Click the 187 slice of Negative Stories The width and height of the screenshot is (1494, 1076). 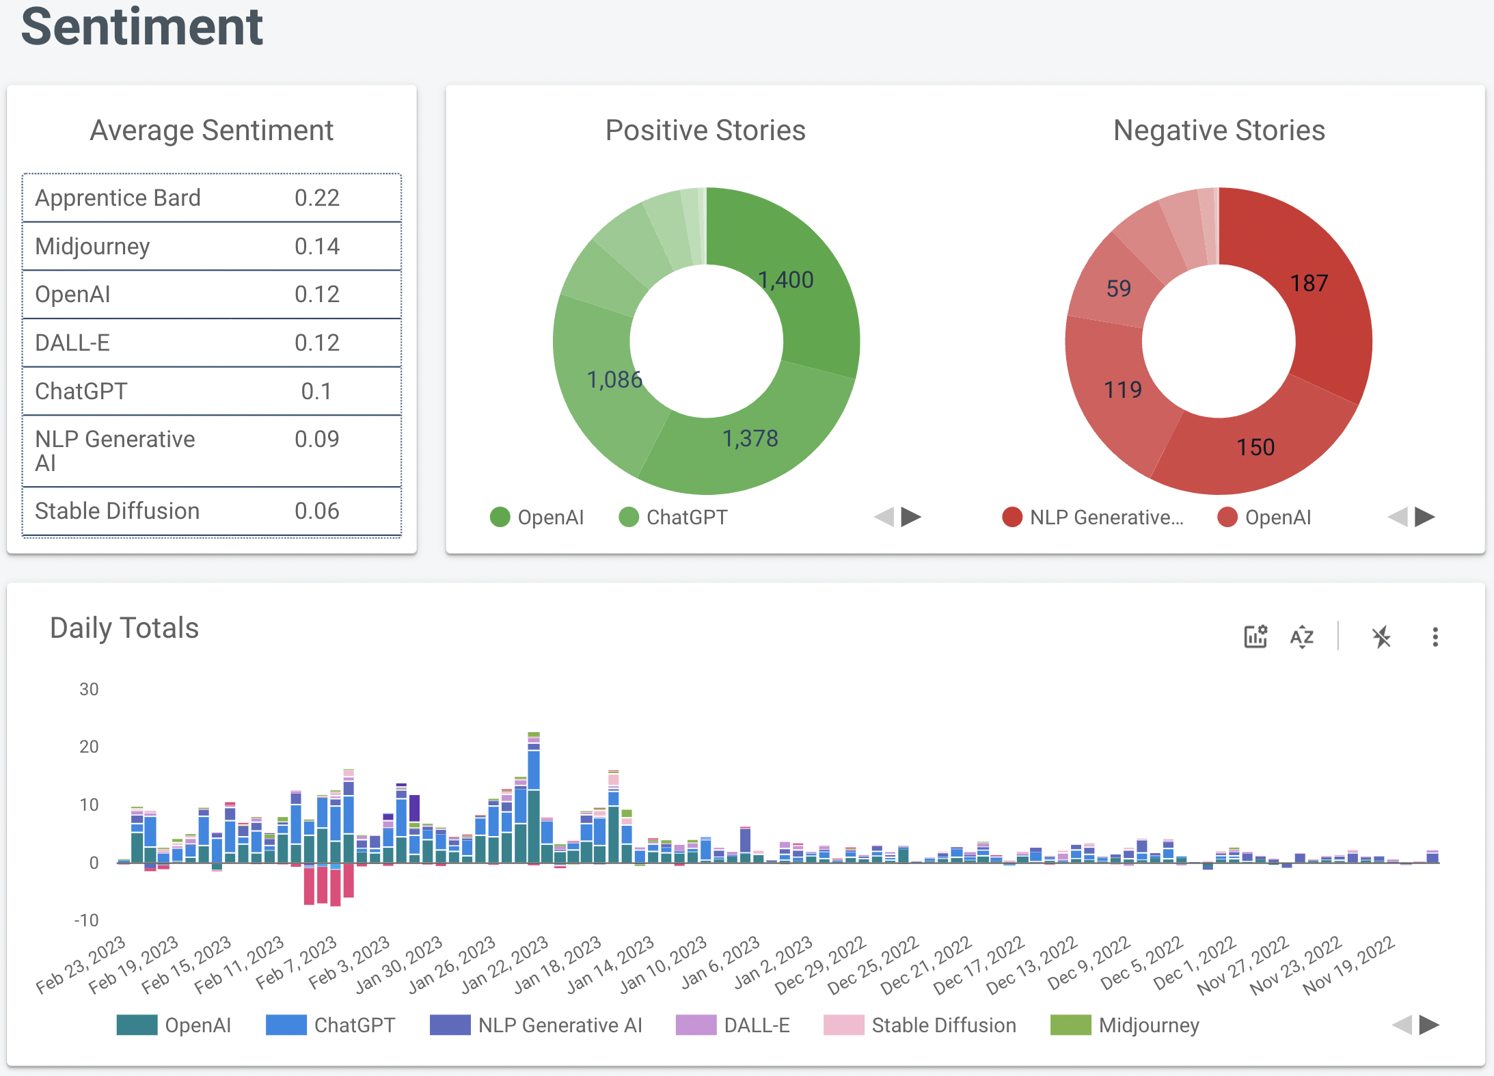pyautogui.click(x=1309, y=283)
